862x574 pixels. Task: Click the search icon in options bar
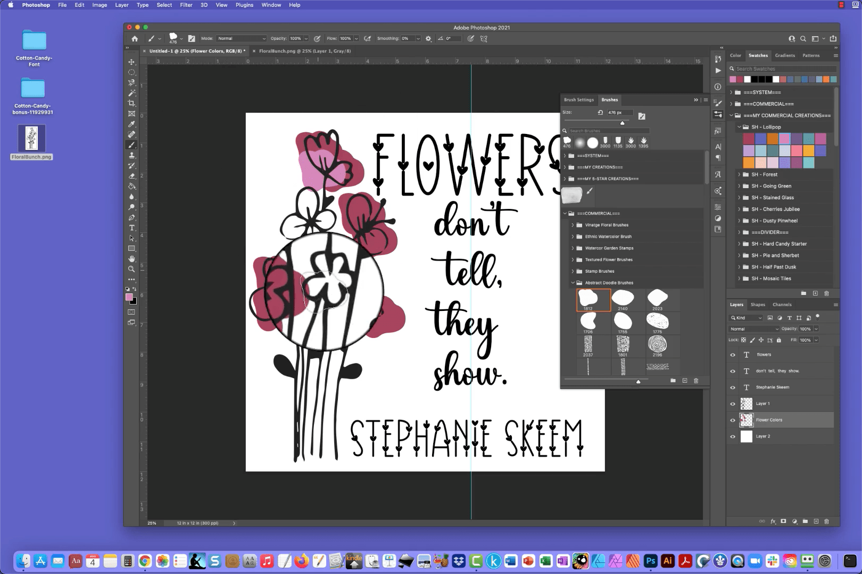coord(803,39)
